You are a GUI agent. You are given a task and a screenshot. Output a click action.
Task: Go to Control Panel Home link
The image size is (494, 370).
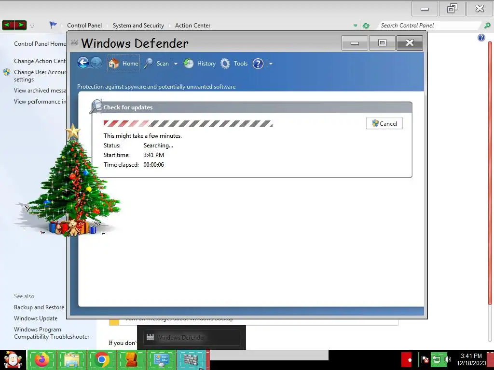click(x=40, y=44)
